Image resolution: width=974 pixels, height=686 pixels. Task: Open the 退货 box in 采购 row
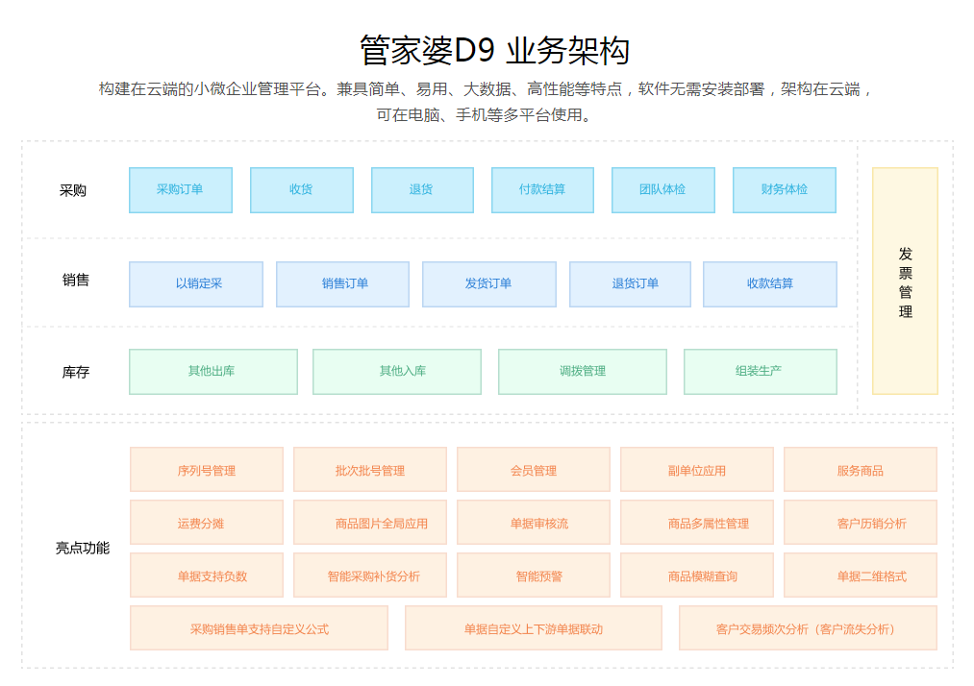pos(422,190)
